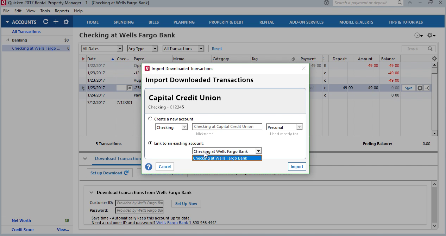Select Checking at Wells Fargo sidebar account
446x236 pixels.
[x=36, y=48]
